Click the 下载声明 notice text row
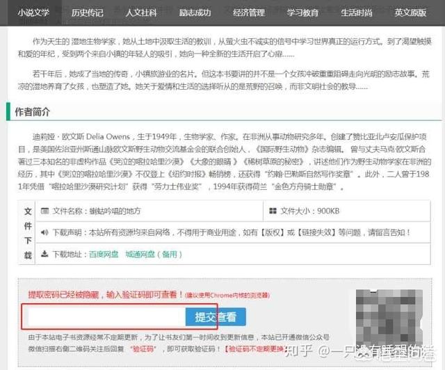Viewport: 445px width, 370px height. tap(232, 232)
